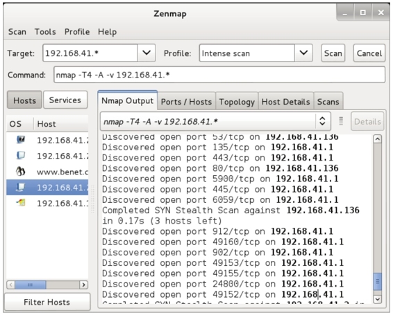This screenshot has width=393, height=315.
Task: Expand the Target dropdown arrow
Action: (147, 53)
